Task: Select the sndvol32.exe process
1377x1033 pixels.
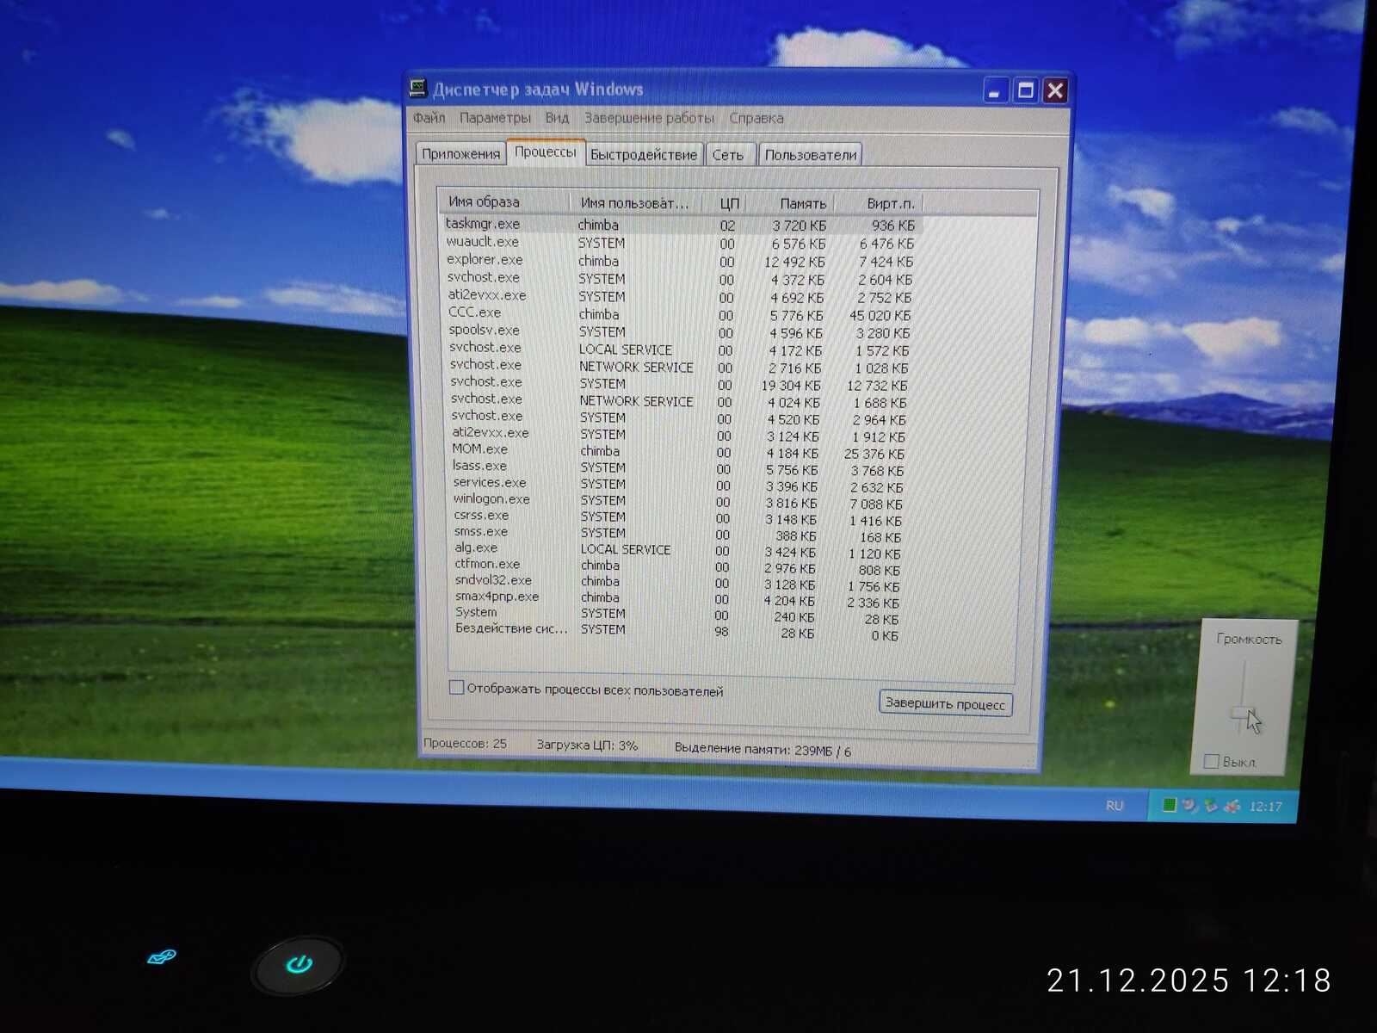Action: point(680,583)
